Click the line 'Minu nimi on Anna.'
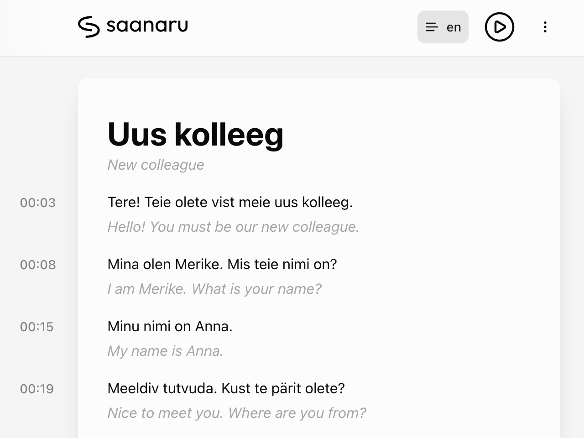584x438 pixels. coord(170,327)
